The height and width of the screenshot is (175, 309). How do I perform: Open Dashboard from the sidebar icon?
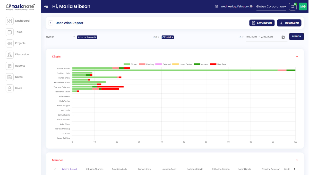point(10,21)
